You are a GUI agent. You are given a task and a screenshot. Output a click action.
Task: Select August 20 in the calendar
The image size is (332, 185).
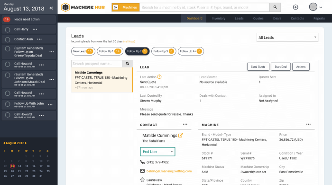[x=12, y=171]
